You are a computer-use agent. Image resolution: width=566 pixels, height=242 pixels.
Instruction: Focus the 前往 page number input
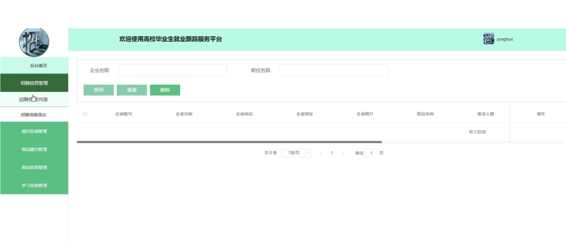pyautogui.click(x=371, y=153)
